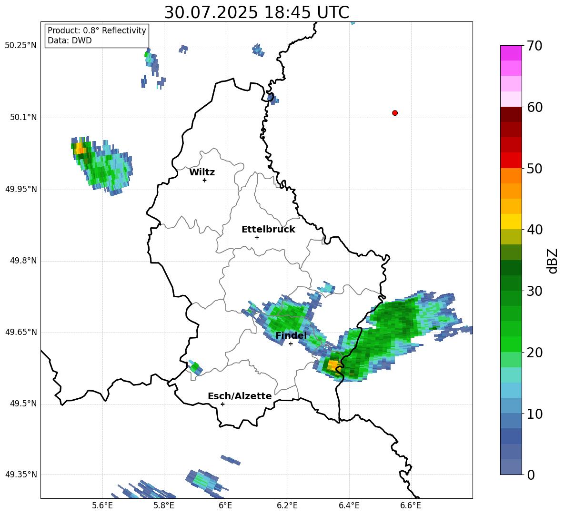Click the 6.2°E longitude label

pos(287,505)
